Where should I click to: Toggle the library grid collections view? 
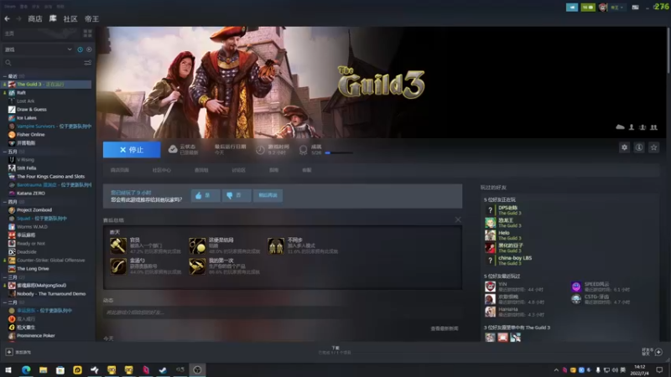coord(88,34)
